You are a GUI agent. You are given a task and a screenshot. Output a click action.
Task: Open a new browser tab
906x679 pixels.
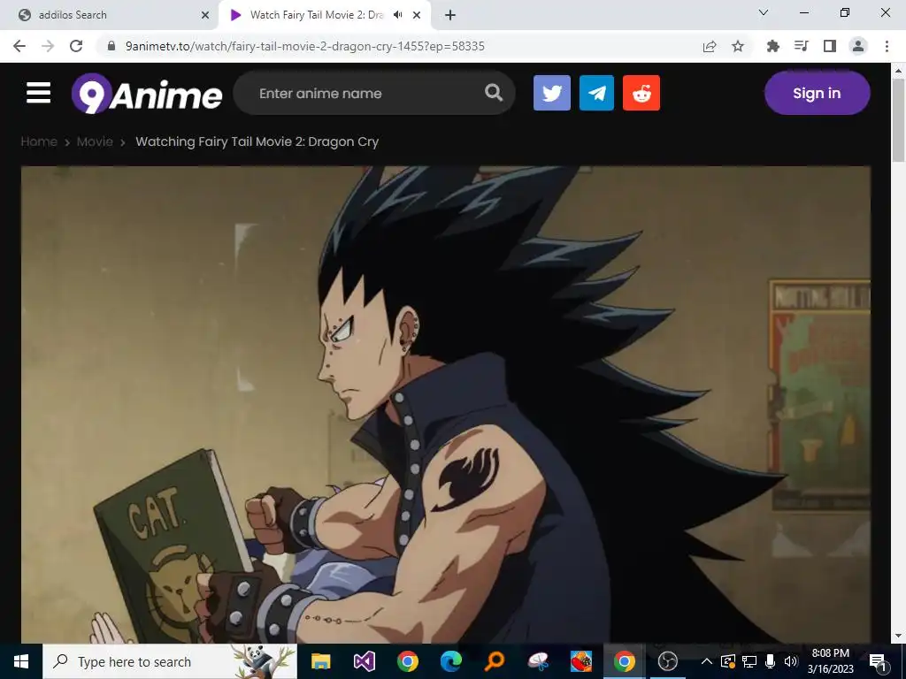450,16
